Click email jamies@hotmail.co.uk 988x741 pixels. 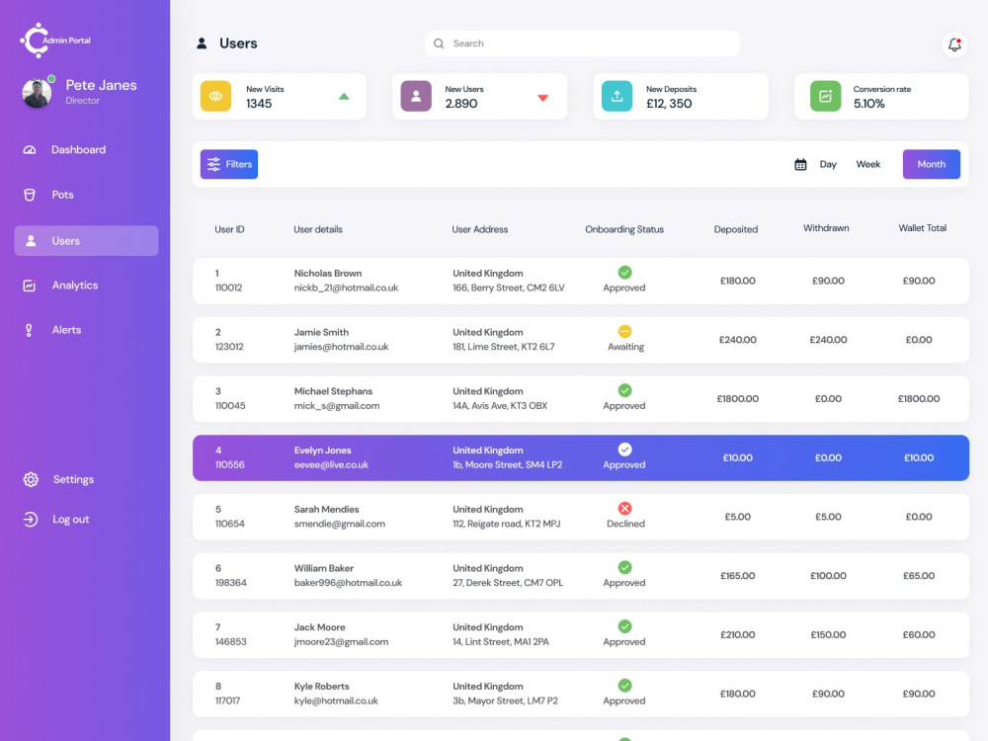click(341, 347)
